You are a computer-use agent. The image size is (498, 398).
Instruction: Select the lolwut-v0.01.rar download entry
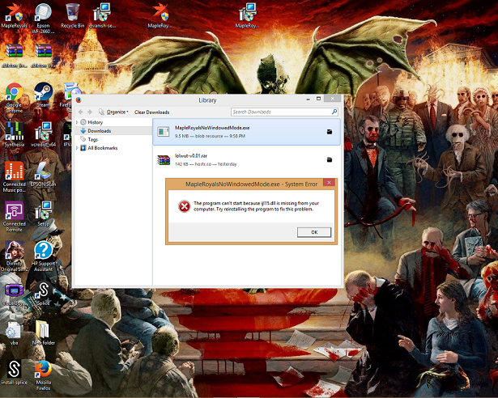[246, 159]
